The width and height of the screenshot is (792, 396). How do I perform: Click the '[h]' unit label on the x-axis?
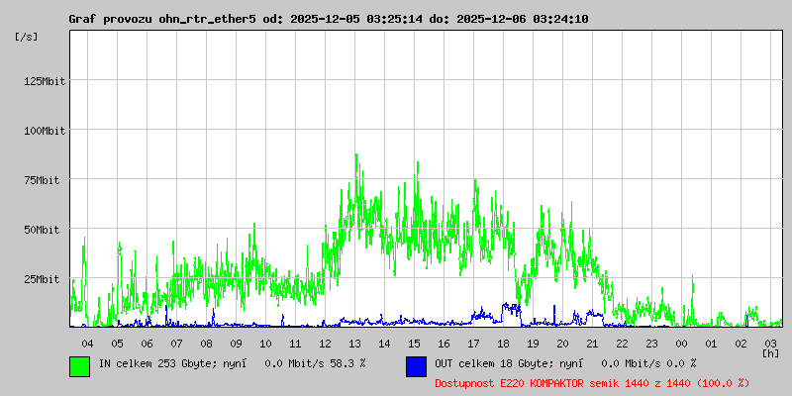771,352
